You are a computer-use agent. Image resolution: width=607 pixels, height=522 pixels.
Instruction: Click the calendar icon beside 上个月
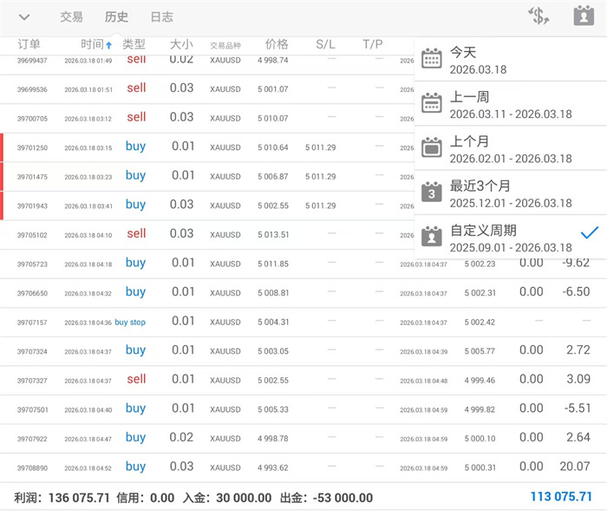click(431, 147)
